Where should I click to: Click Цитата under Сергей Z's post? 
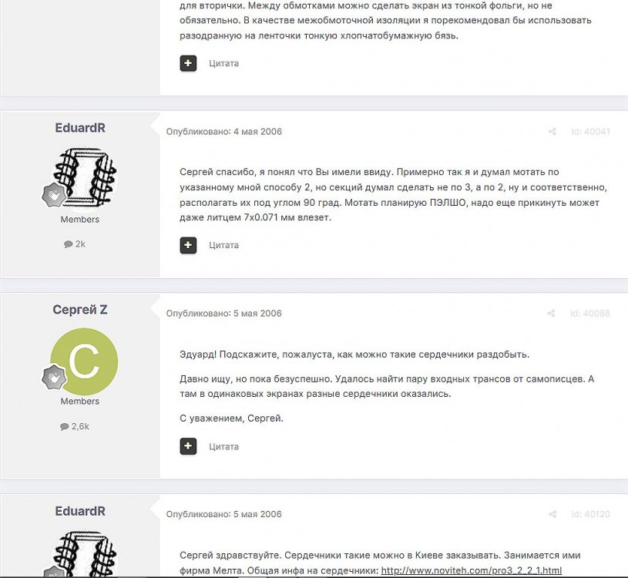(x=224, y=447)
